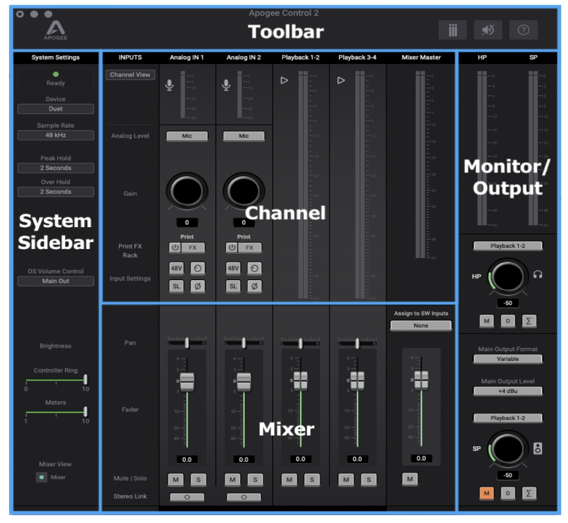
Task: Solo the Analog IN 1 mixer channel
Action: coord(198,480)
